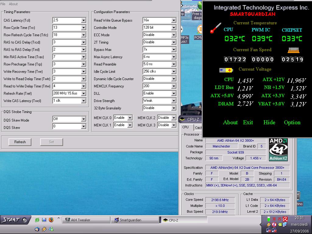The height and width of the screenshot is (234, 312).
Task: Expand the Min RAS Active Time (Tras) dropdown
Action: (83, 57)
